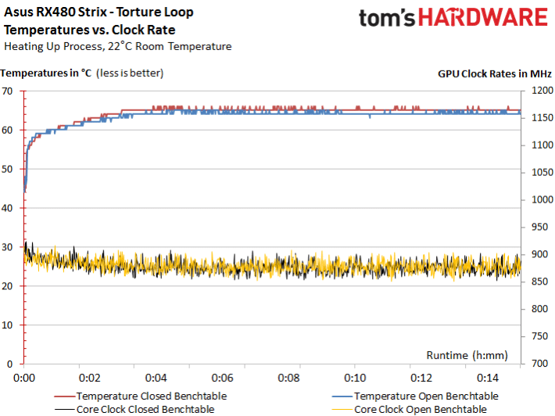Click the 50 value on the temperature axis

(7, 169)
